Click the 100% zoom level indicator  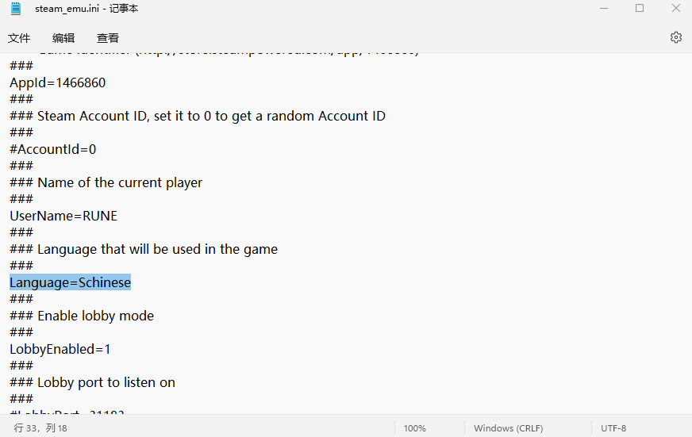[x=414, y=428]
